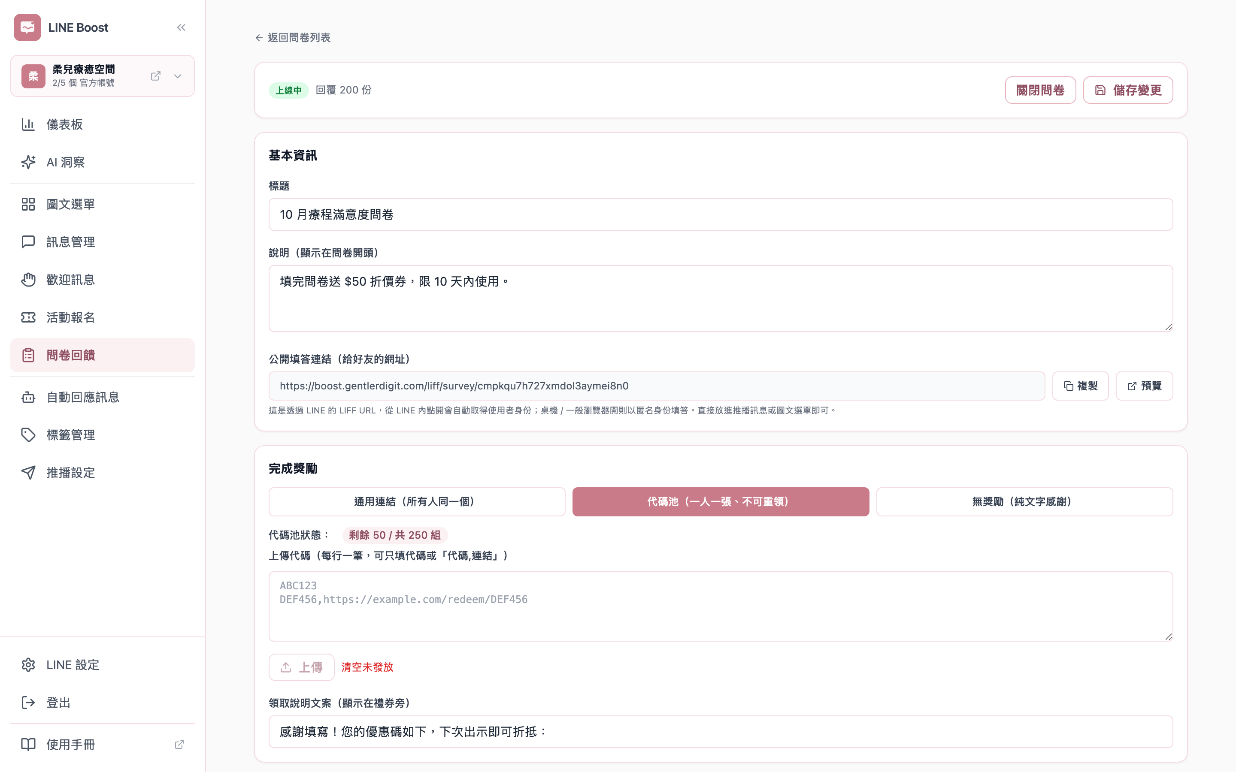
Task: Open 自動回應訊息 in sidebar
Action: tap(103, 397)
